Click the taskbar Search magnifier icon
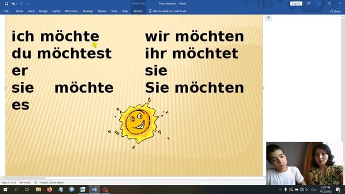 tap(16, 189)
